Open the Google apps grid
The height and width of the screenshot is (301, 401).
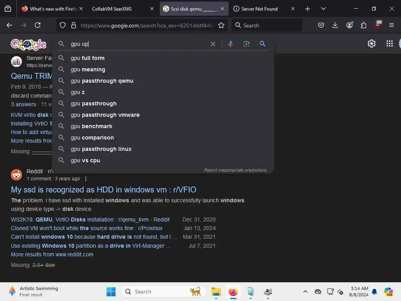(x=390, y=44)
